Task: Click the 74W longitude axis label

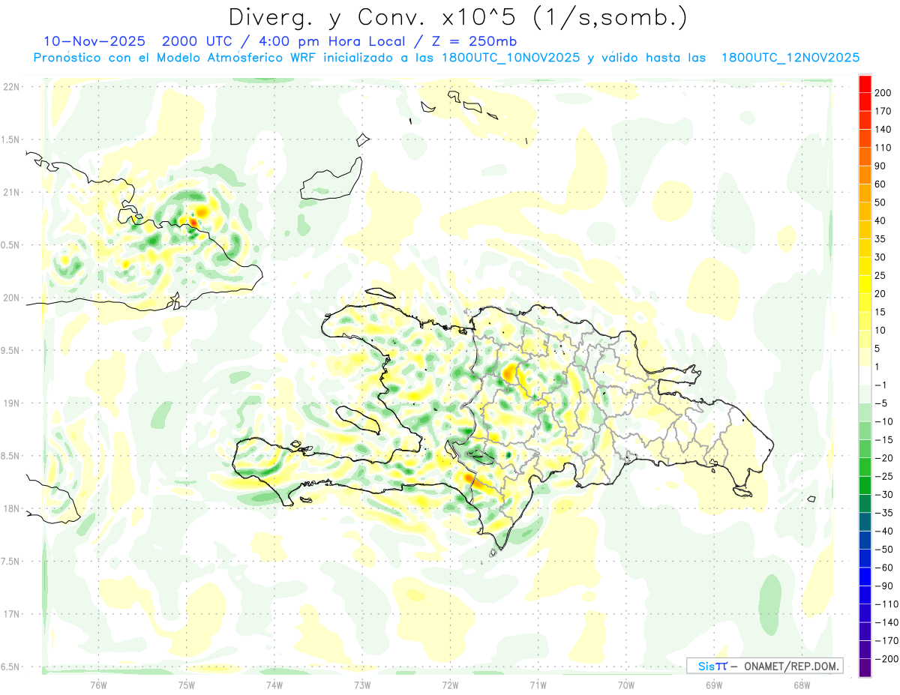Action: click(x=274, y=685)
